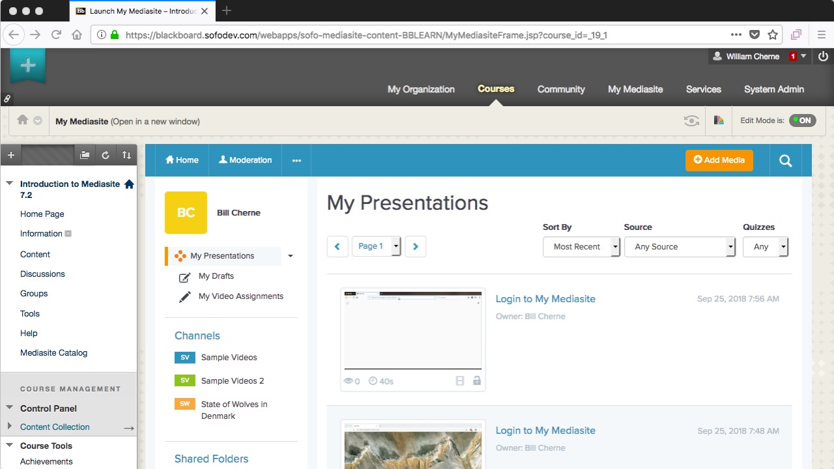The width and height of the screenshot is (834, 469).
Task: Open the Sort By Most Recent dropdown
Action: click(581, 247)
